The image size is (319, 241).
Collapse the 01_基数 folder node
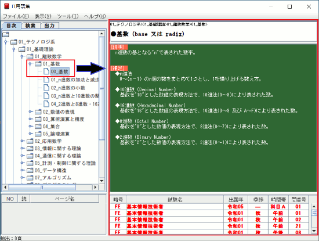30,64
